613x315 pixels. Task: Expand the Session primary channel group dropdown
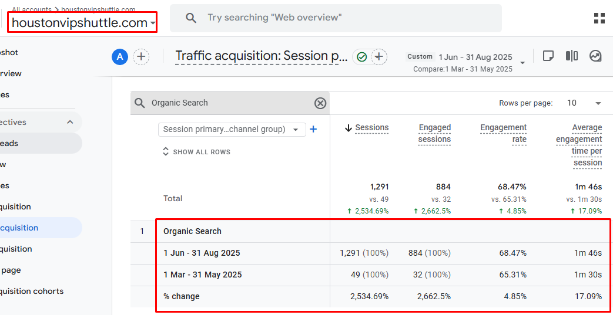[232, 129]
